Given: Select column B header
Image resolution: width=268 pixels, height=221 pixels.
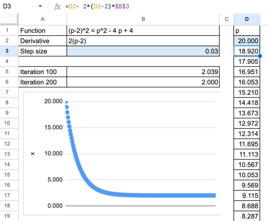Looking at the screenshot, I should coord(143,19).
